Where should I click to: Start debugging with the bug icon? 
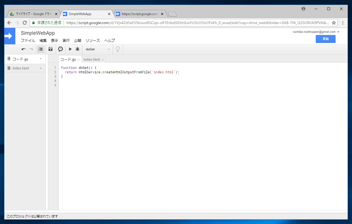tap(77, 49)
